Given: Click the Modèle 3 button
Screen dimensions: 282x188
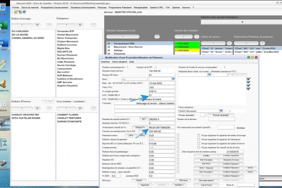Looking at the screenshot, I should [179, 185].
